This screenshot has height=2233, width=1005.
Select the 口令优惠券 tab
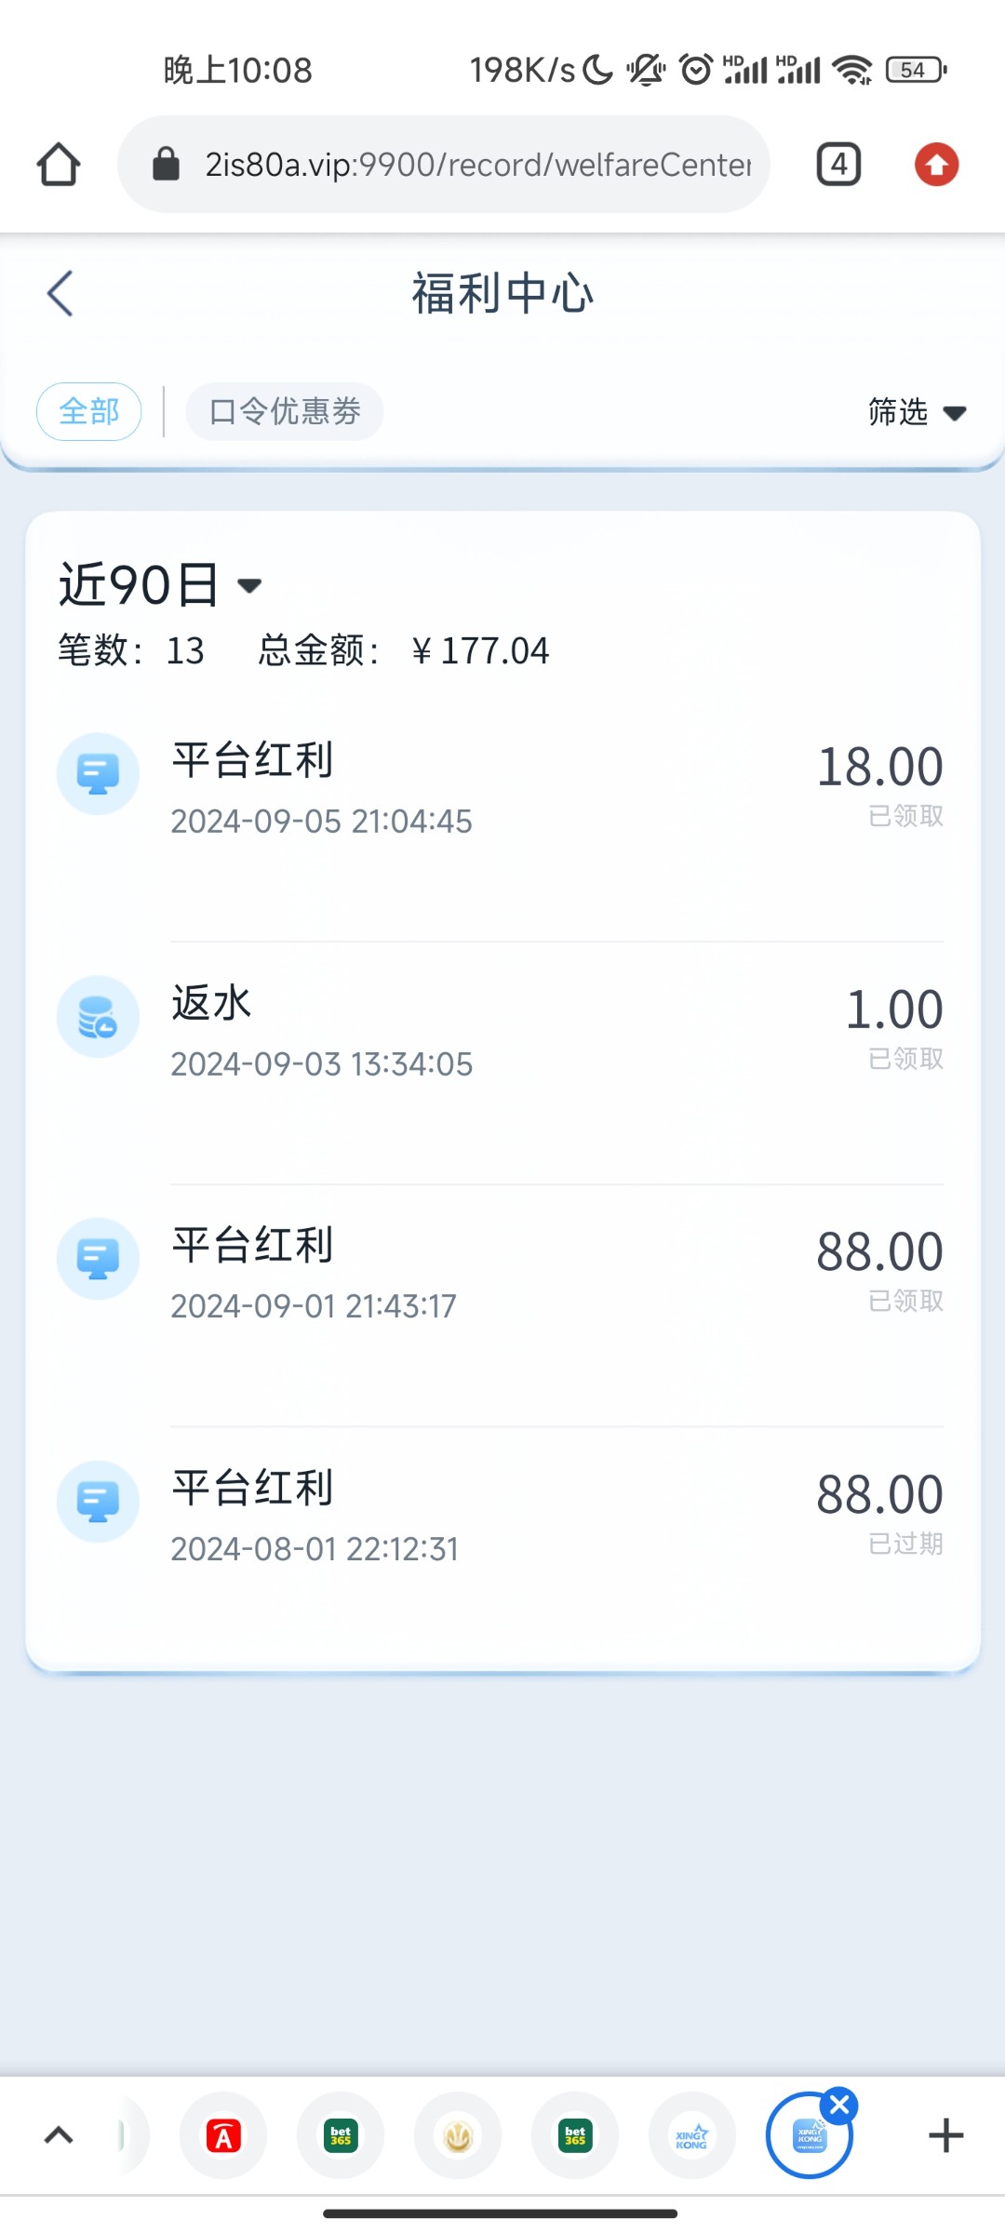click(285, 411)
